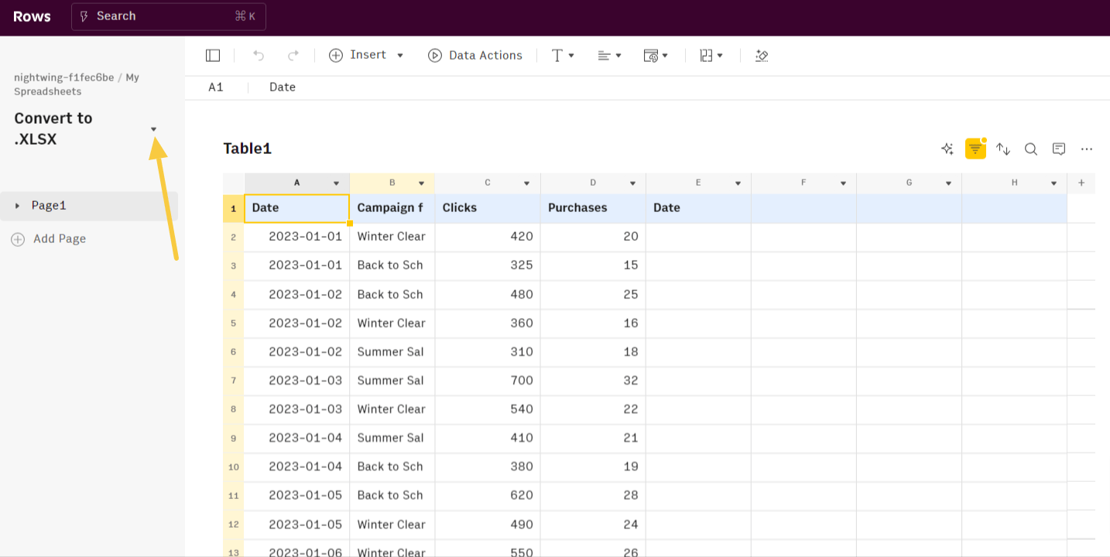The height and width of the screenshot is (557, 1110).
Task: Click the Rows logo
Action: tap(32, 16)
